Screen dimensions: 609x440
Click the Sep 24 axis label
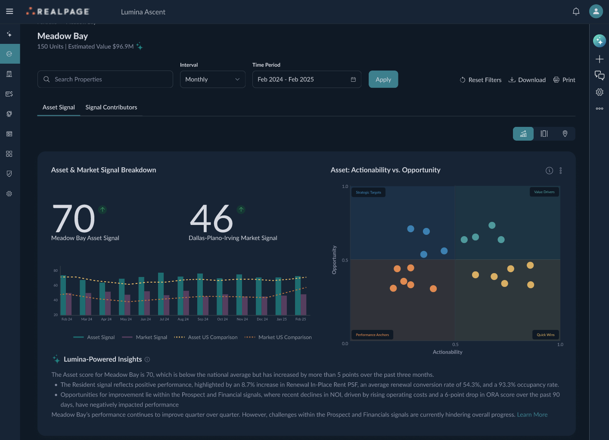[203, 319]
